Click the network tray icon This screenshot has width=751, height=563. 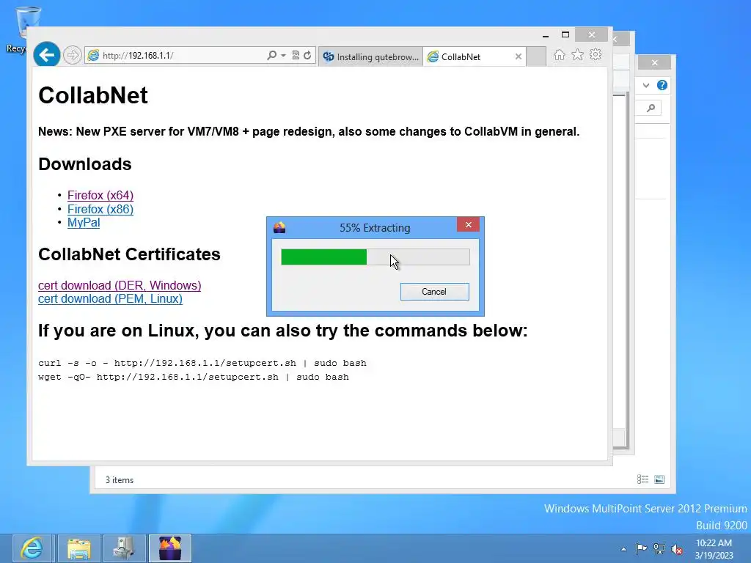click(659, 549)
